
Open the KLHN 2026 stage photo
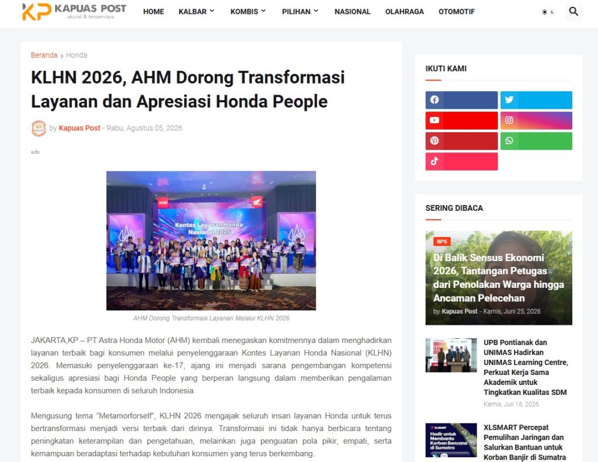pyautogui.click(x=211, y=241)
